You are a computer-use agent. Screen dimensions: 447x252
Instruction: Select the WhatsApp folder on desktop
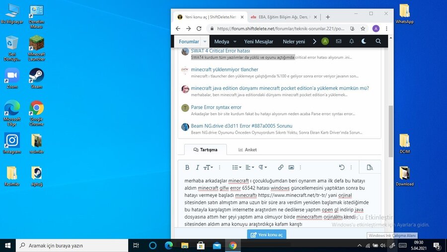point(404,14)
